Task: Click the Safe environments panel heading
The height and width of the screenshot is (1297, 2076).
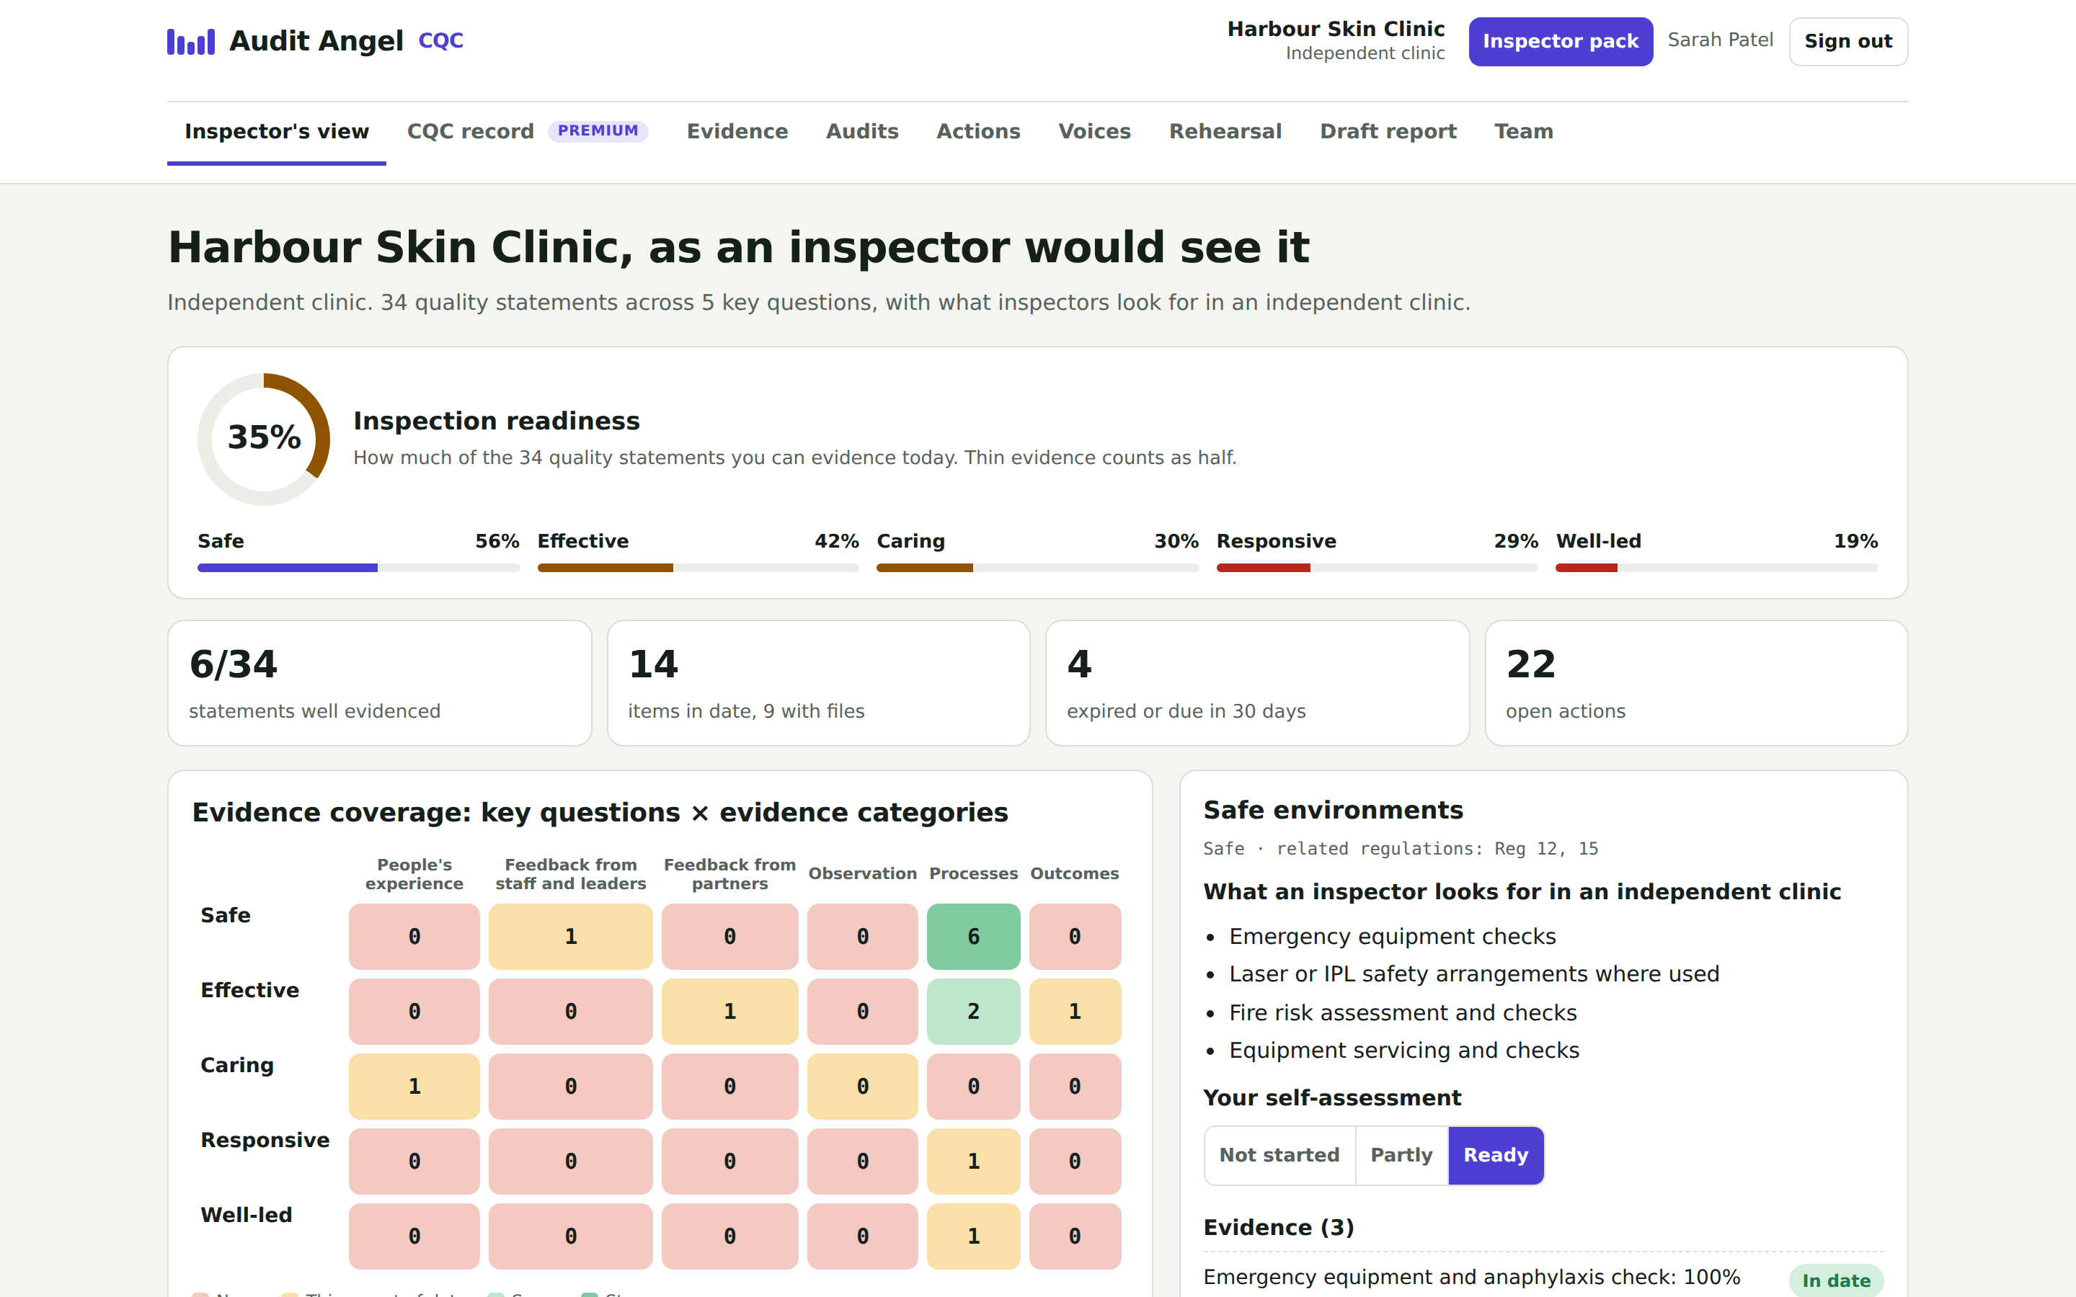Action: pyautogui.click(x=1332, y=810)
